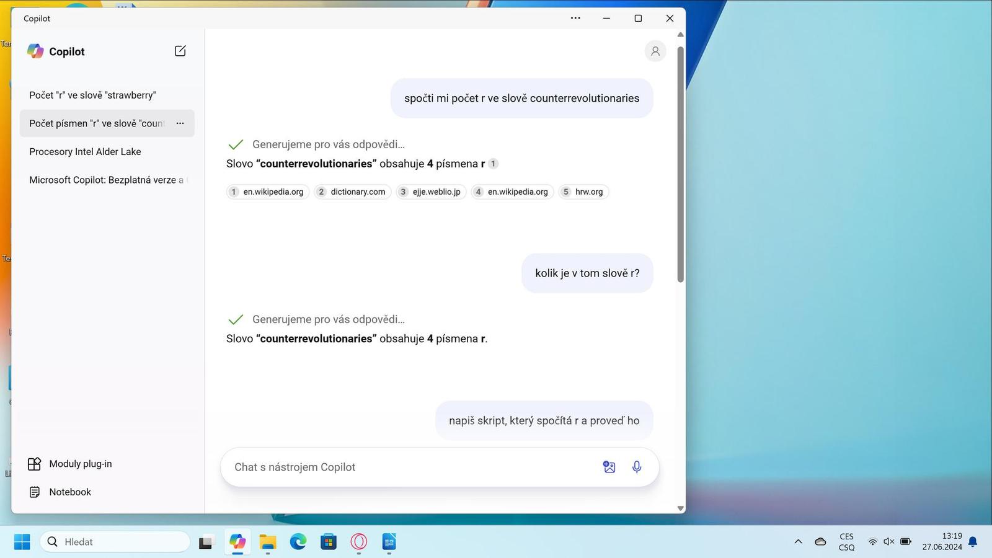Open chat Microsoft Copilot: Bezplatná verze
Image resolution: width=992 pixels, height=558 pixels.
[107, 180]
